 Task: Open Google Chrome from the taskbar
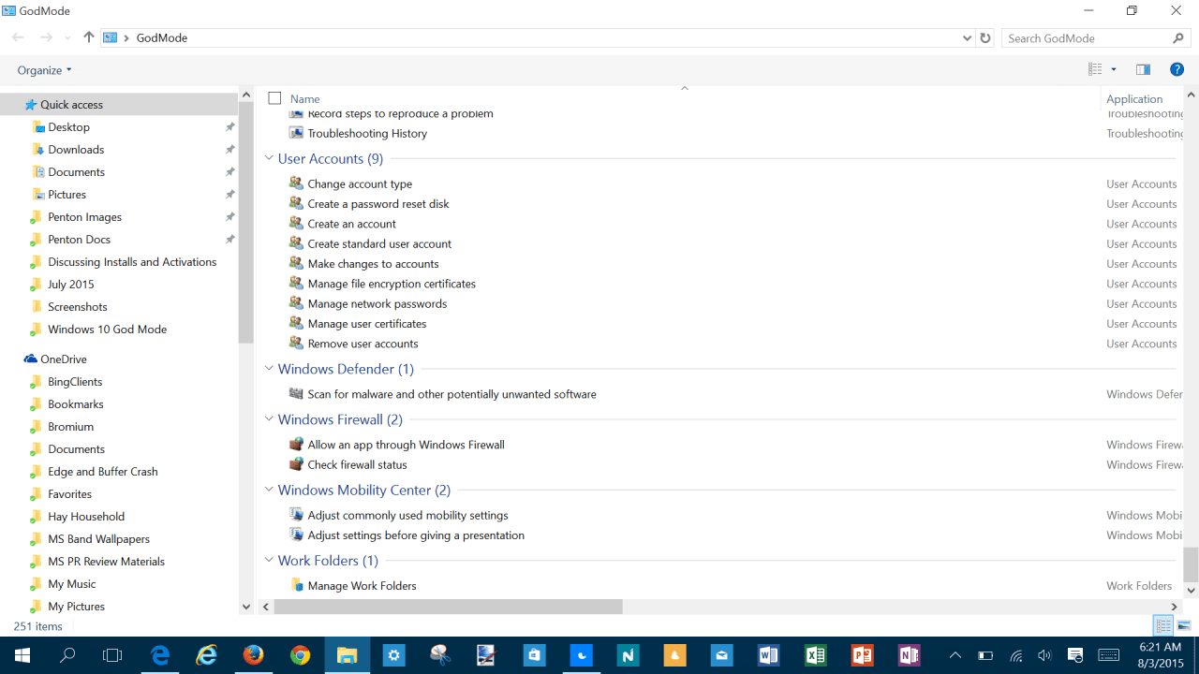point(300,655)
